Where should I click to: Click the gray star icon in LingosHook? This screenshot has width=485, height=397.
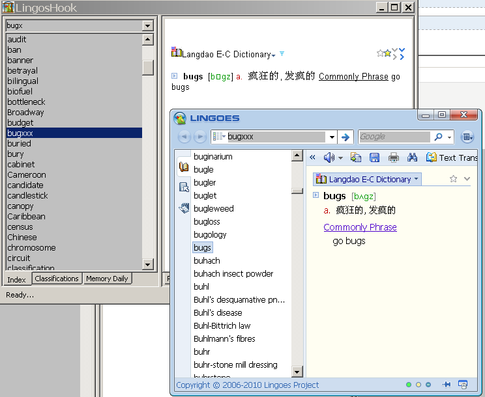pos(380,53)
